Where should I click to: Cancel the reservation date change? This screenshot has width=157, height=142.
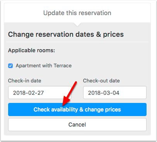[x=77, y=125]
